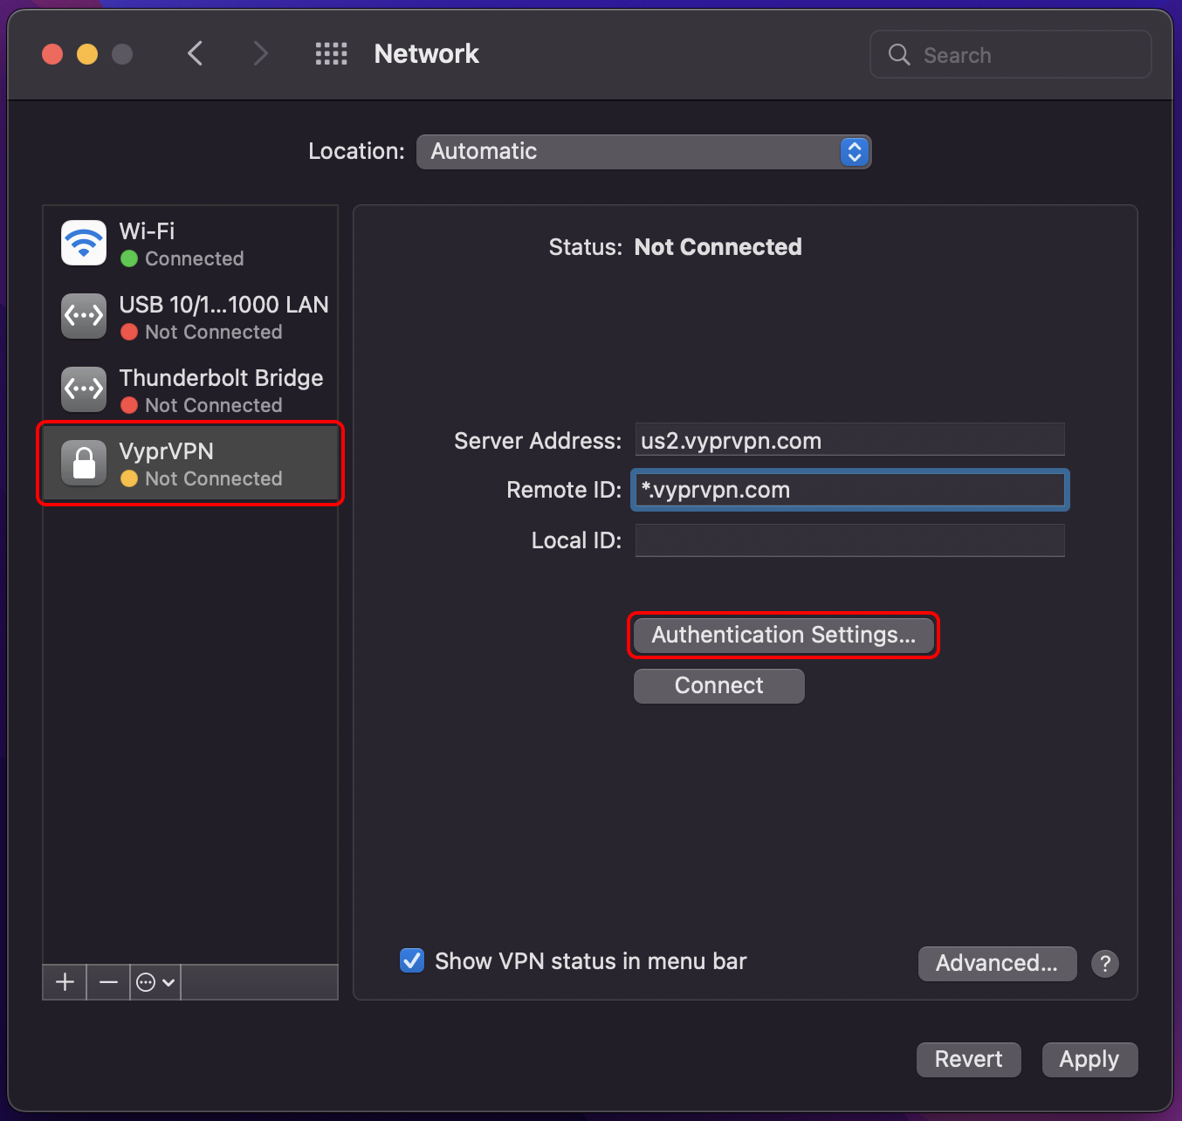
Task: Select the VyprVPN lock icon
Action: pos(83,463)
